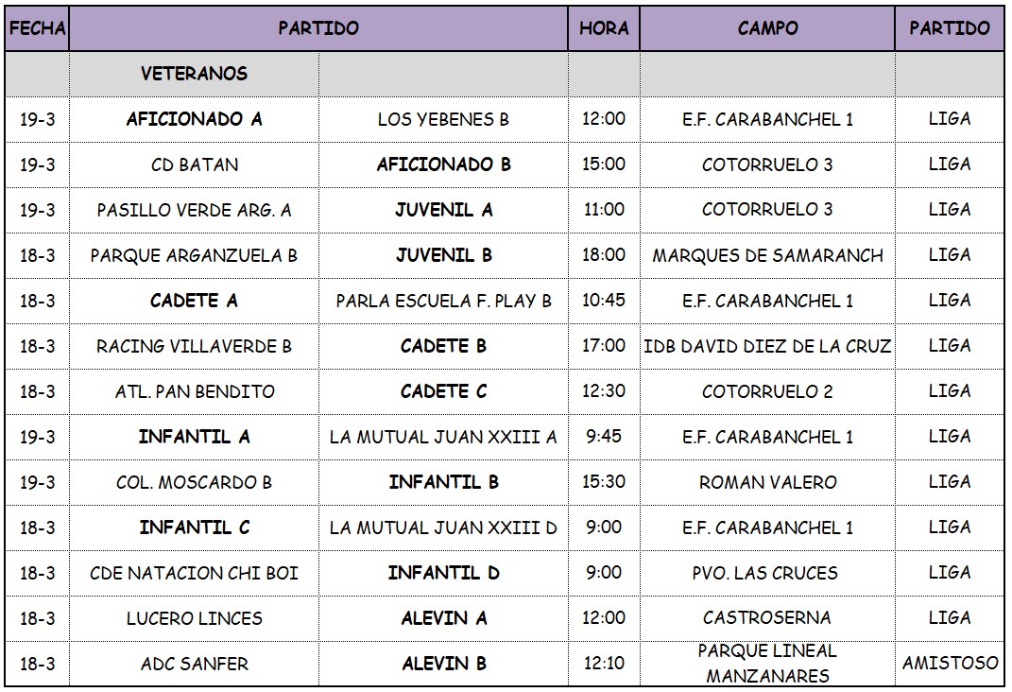Select the VETERANOS cell
Screen dimensions: 1012x692
click(195, 75)
